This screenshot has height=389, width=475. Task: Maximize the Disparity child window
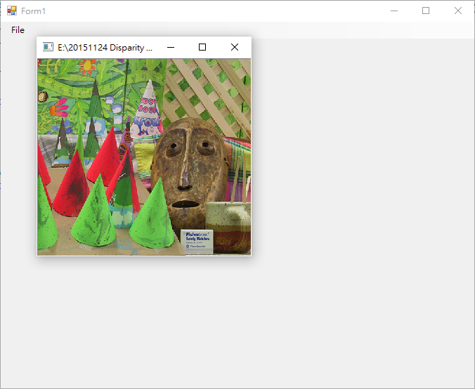pyautogui.click(x=202, y=47)
